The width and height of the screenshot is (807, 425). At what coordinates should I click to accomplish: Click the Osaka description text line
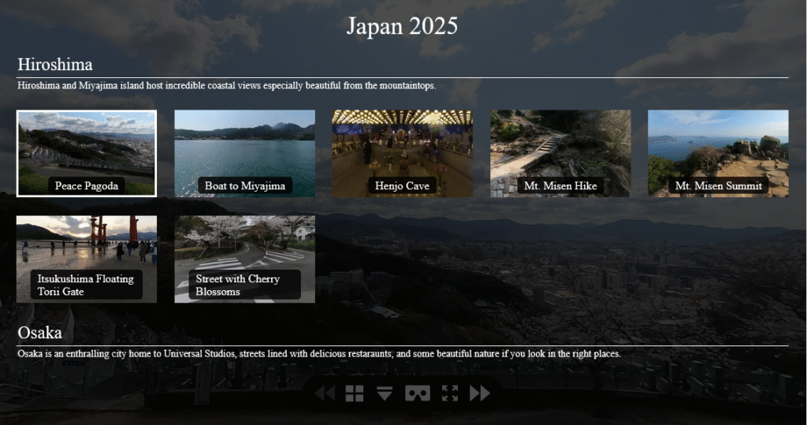[319, 354]
